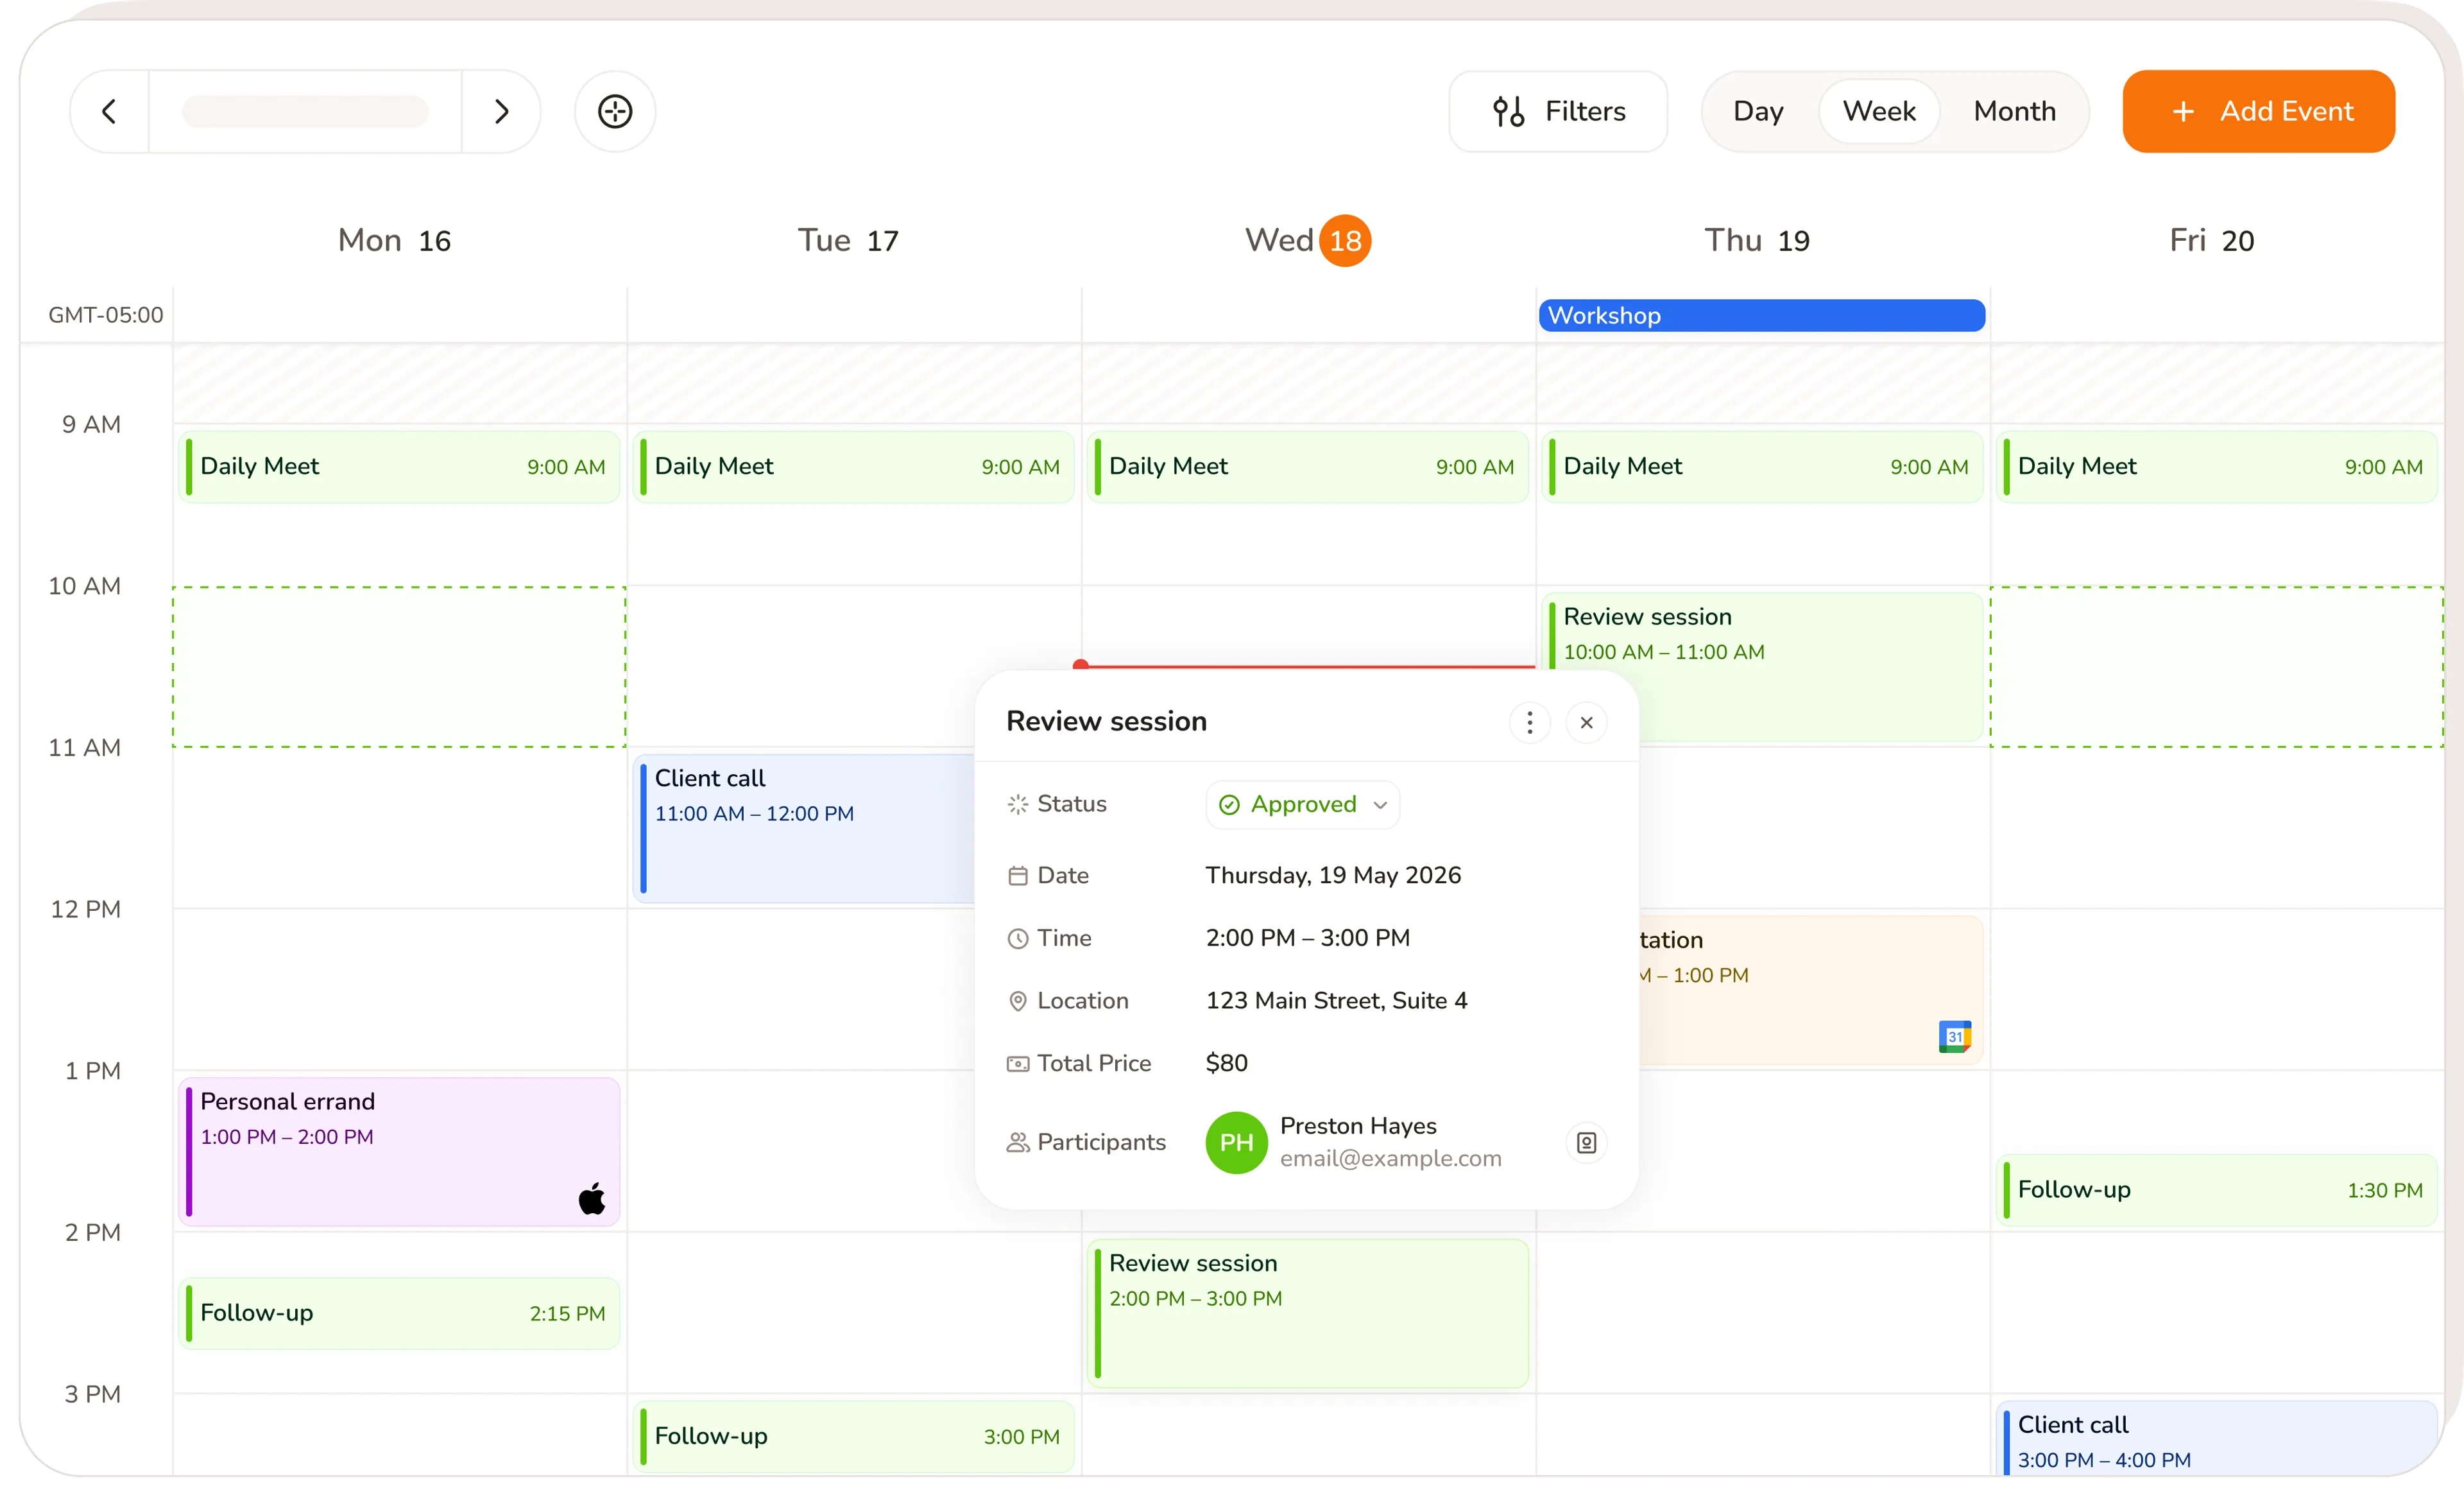Click Monday's dashed 10 AM available slot
2464x1495 pixels.
[x=399, y=666]
